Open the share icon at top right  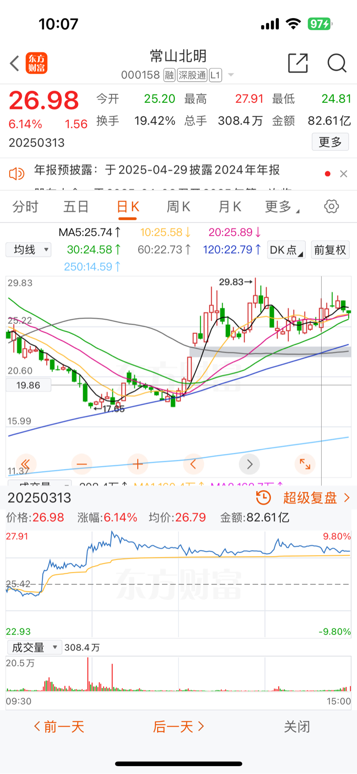[x=298, y=63]
